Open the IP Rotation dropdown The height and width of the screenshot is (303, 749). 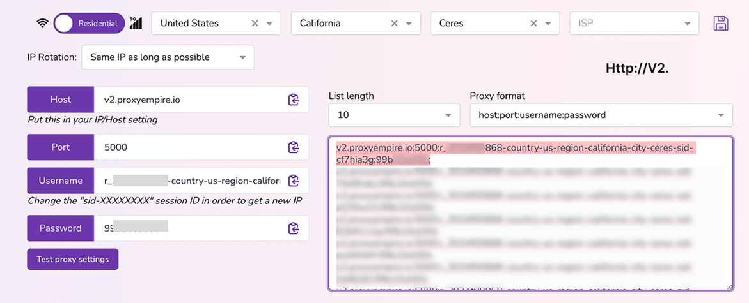point(168,57)
